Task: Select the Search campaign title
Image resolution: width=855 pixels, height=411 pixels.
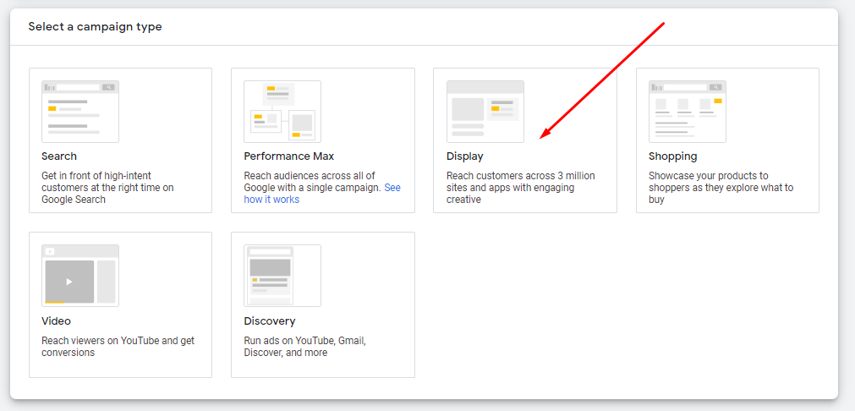Action: point(59,156)
